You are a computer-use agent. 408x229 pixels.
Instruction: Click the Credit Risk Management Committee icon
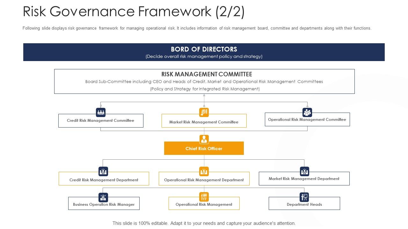tap(101, 112)
